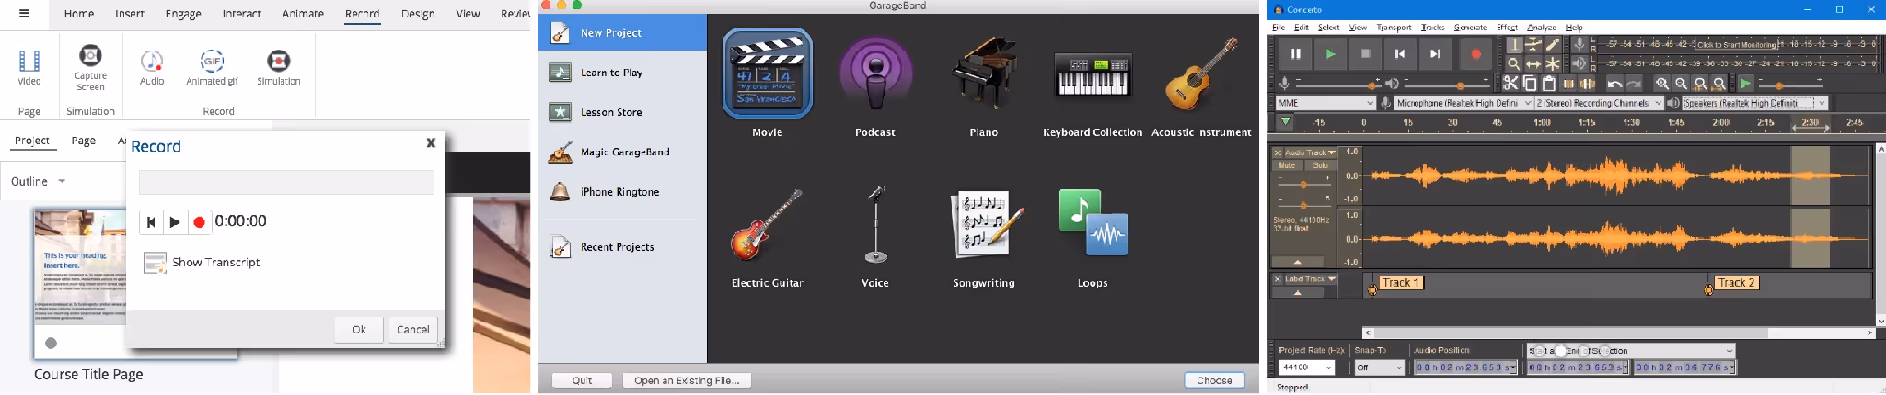This screenshot has height=395, width=1886.
Task: Open the Effect menu in Concerto
Action: (x=1507, y=28)
